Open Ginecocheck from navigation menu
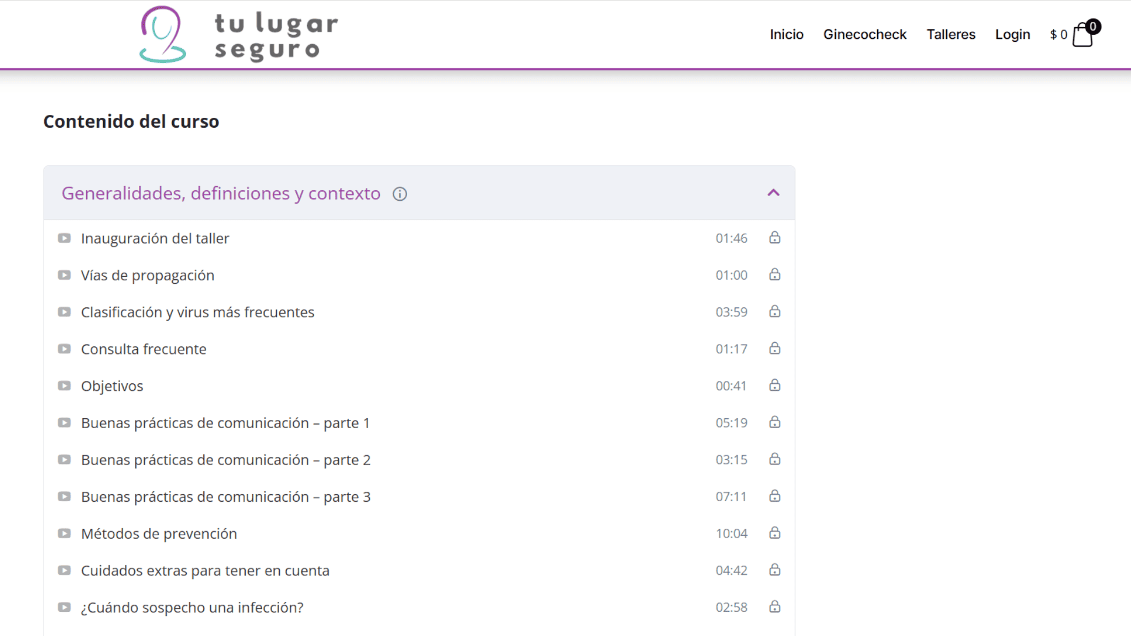Viewport: 1131px width, 636px height. point(864,34)
